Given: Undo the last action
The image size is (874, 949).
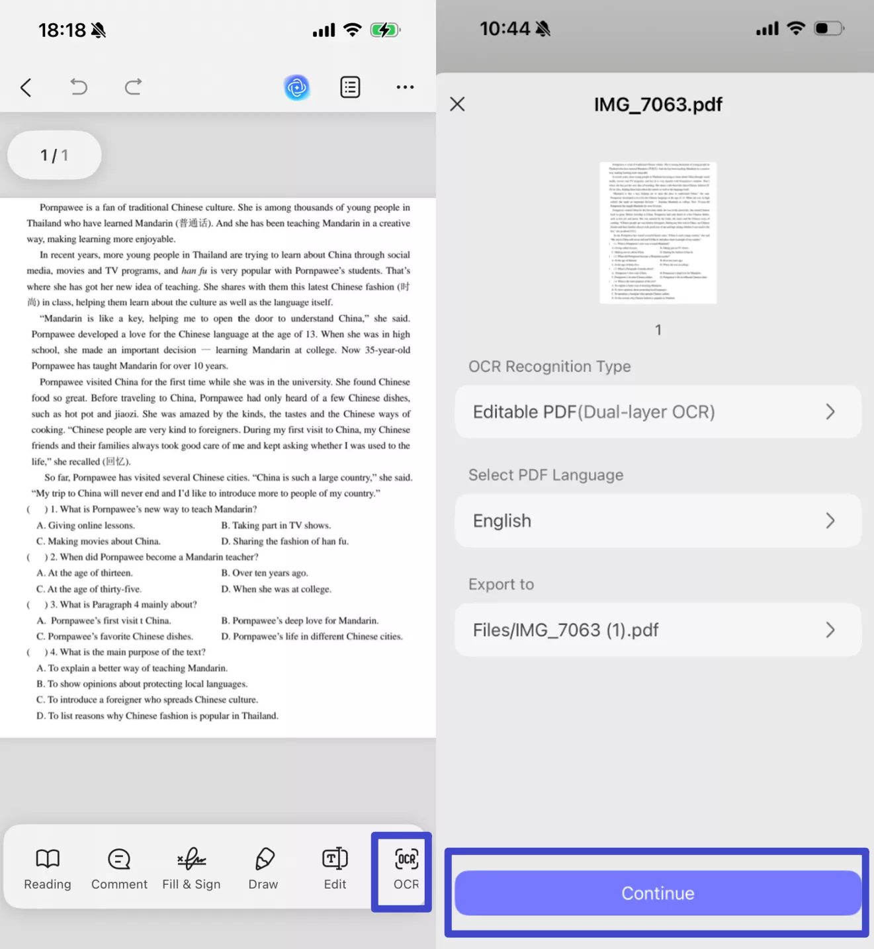Looking at the screenshot, I should point(79,87).
